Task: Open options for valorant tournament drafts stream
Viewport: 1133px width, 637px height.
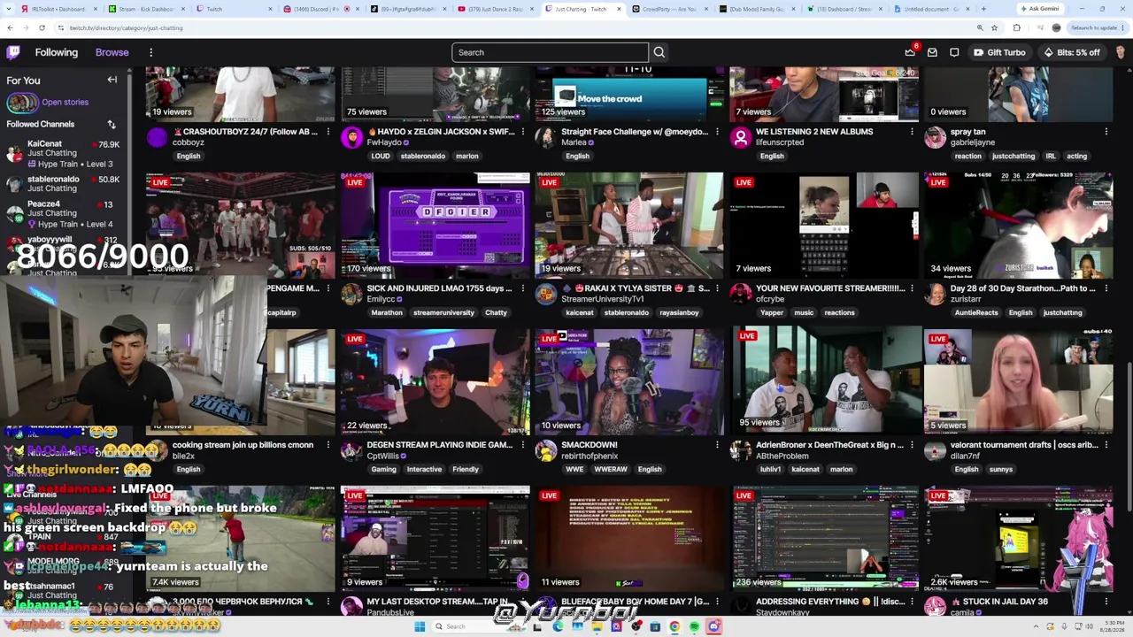Action: [1106, 445]
